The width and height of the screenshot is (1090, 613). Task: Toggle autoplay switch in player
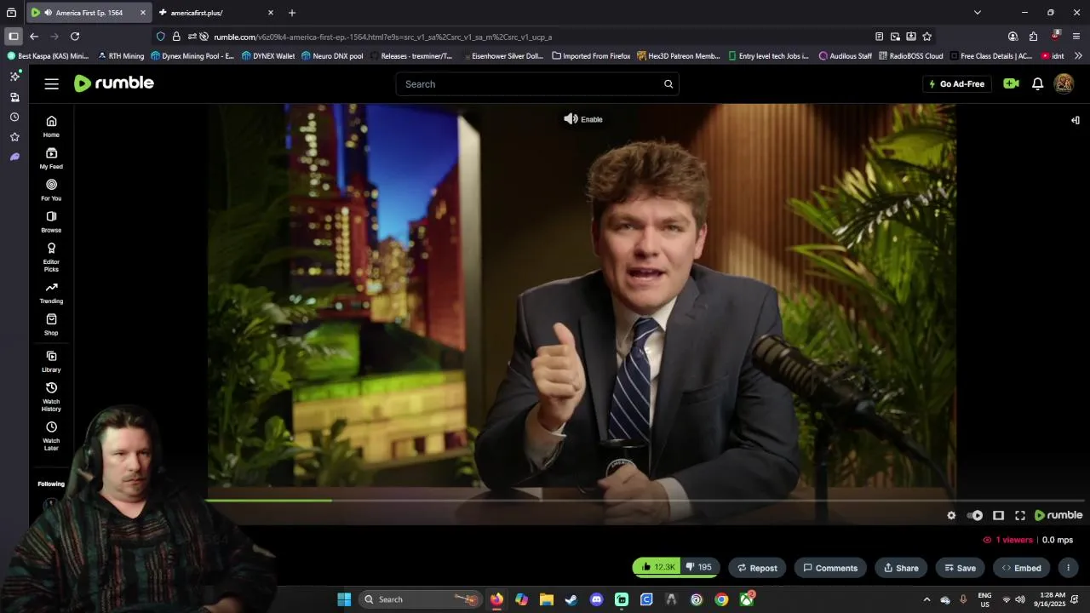coord(975,515)
